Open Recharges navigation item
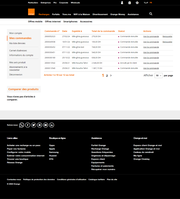The height and width of the screenshot is (199, 180). coord(44,14)
